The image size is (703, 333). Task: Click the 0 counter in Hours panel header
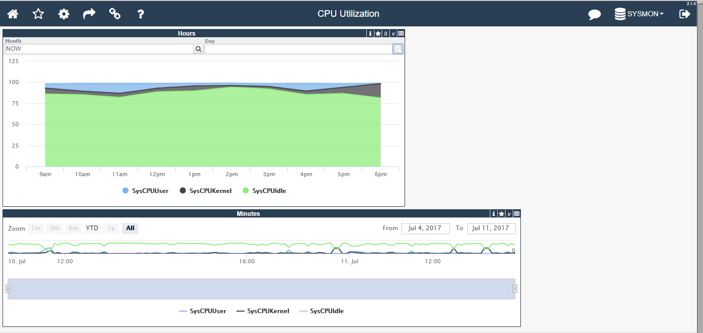pyautogui.click(x=386, y=34)
